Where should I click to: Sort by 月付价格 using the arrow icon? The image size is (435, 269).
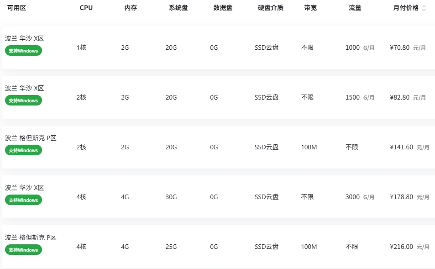(424, 8)
